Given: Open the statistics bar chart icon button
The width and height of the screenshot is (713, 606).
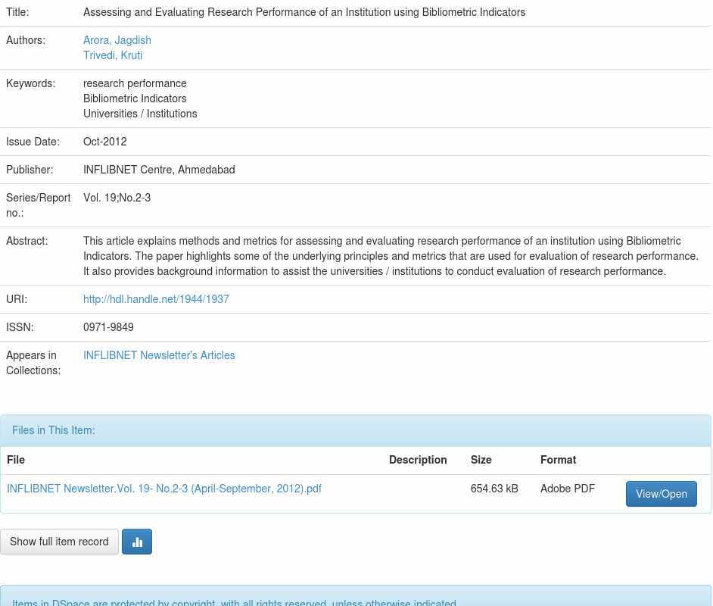Looking at the screenshot, I should [x=137, y=542].
